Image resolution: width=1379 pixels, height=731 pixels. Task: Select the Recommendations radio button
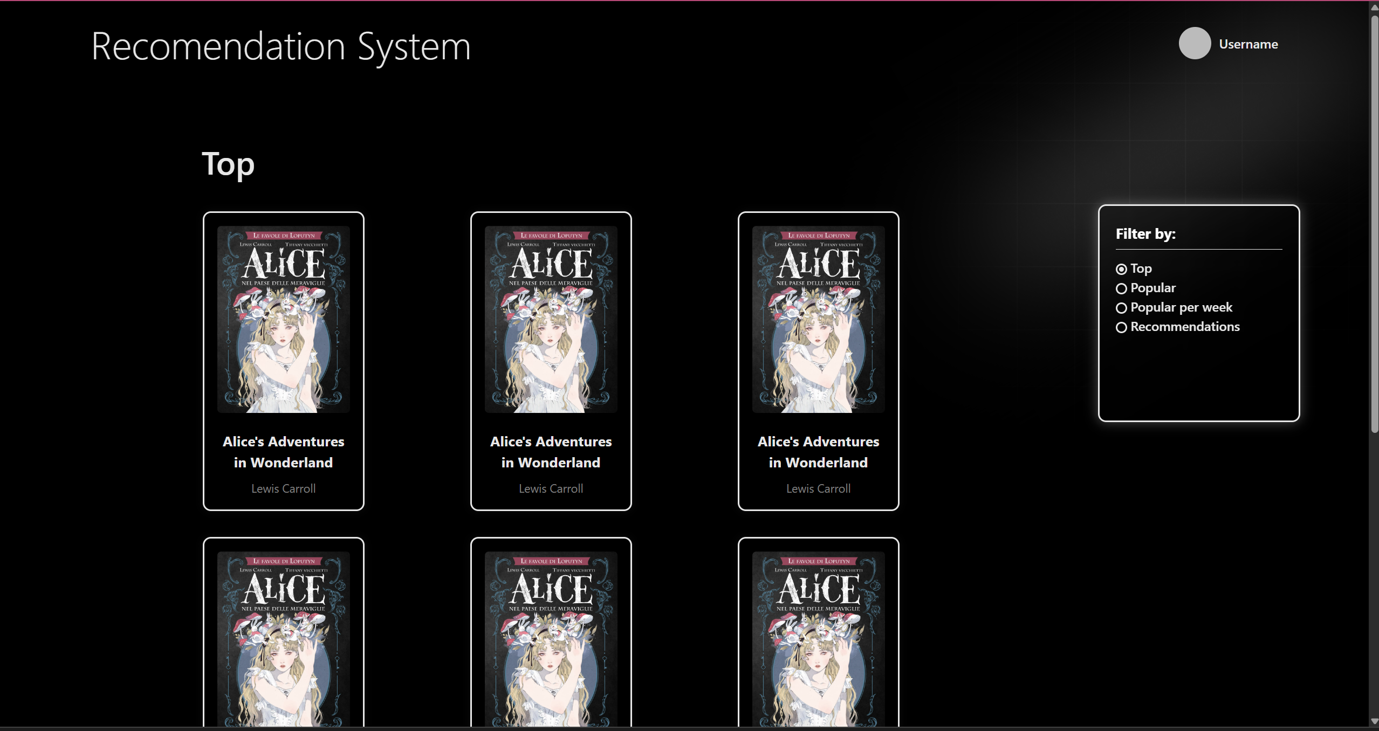1121,327
